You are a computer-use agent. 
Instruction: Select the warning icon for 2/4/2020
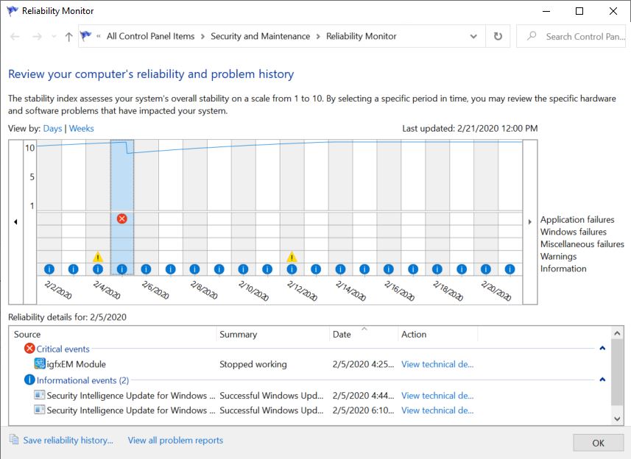[98, 257]
